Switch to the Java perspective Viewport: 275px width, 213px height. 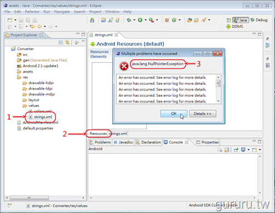[x=240, y=20]
